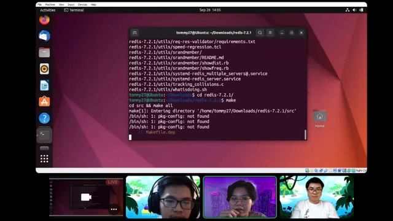Click the '$ make' command prompt line
393x221 pixels.
[182, 100]
